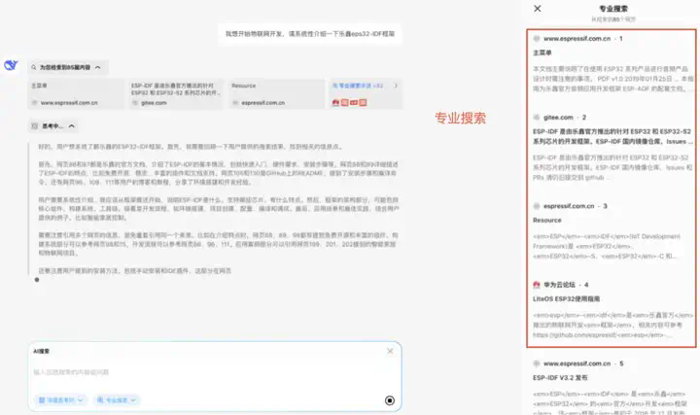The height and width of the screenshot is (415, 700).
Task: Close the 专业搜索 results panel
Action: 538,9
